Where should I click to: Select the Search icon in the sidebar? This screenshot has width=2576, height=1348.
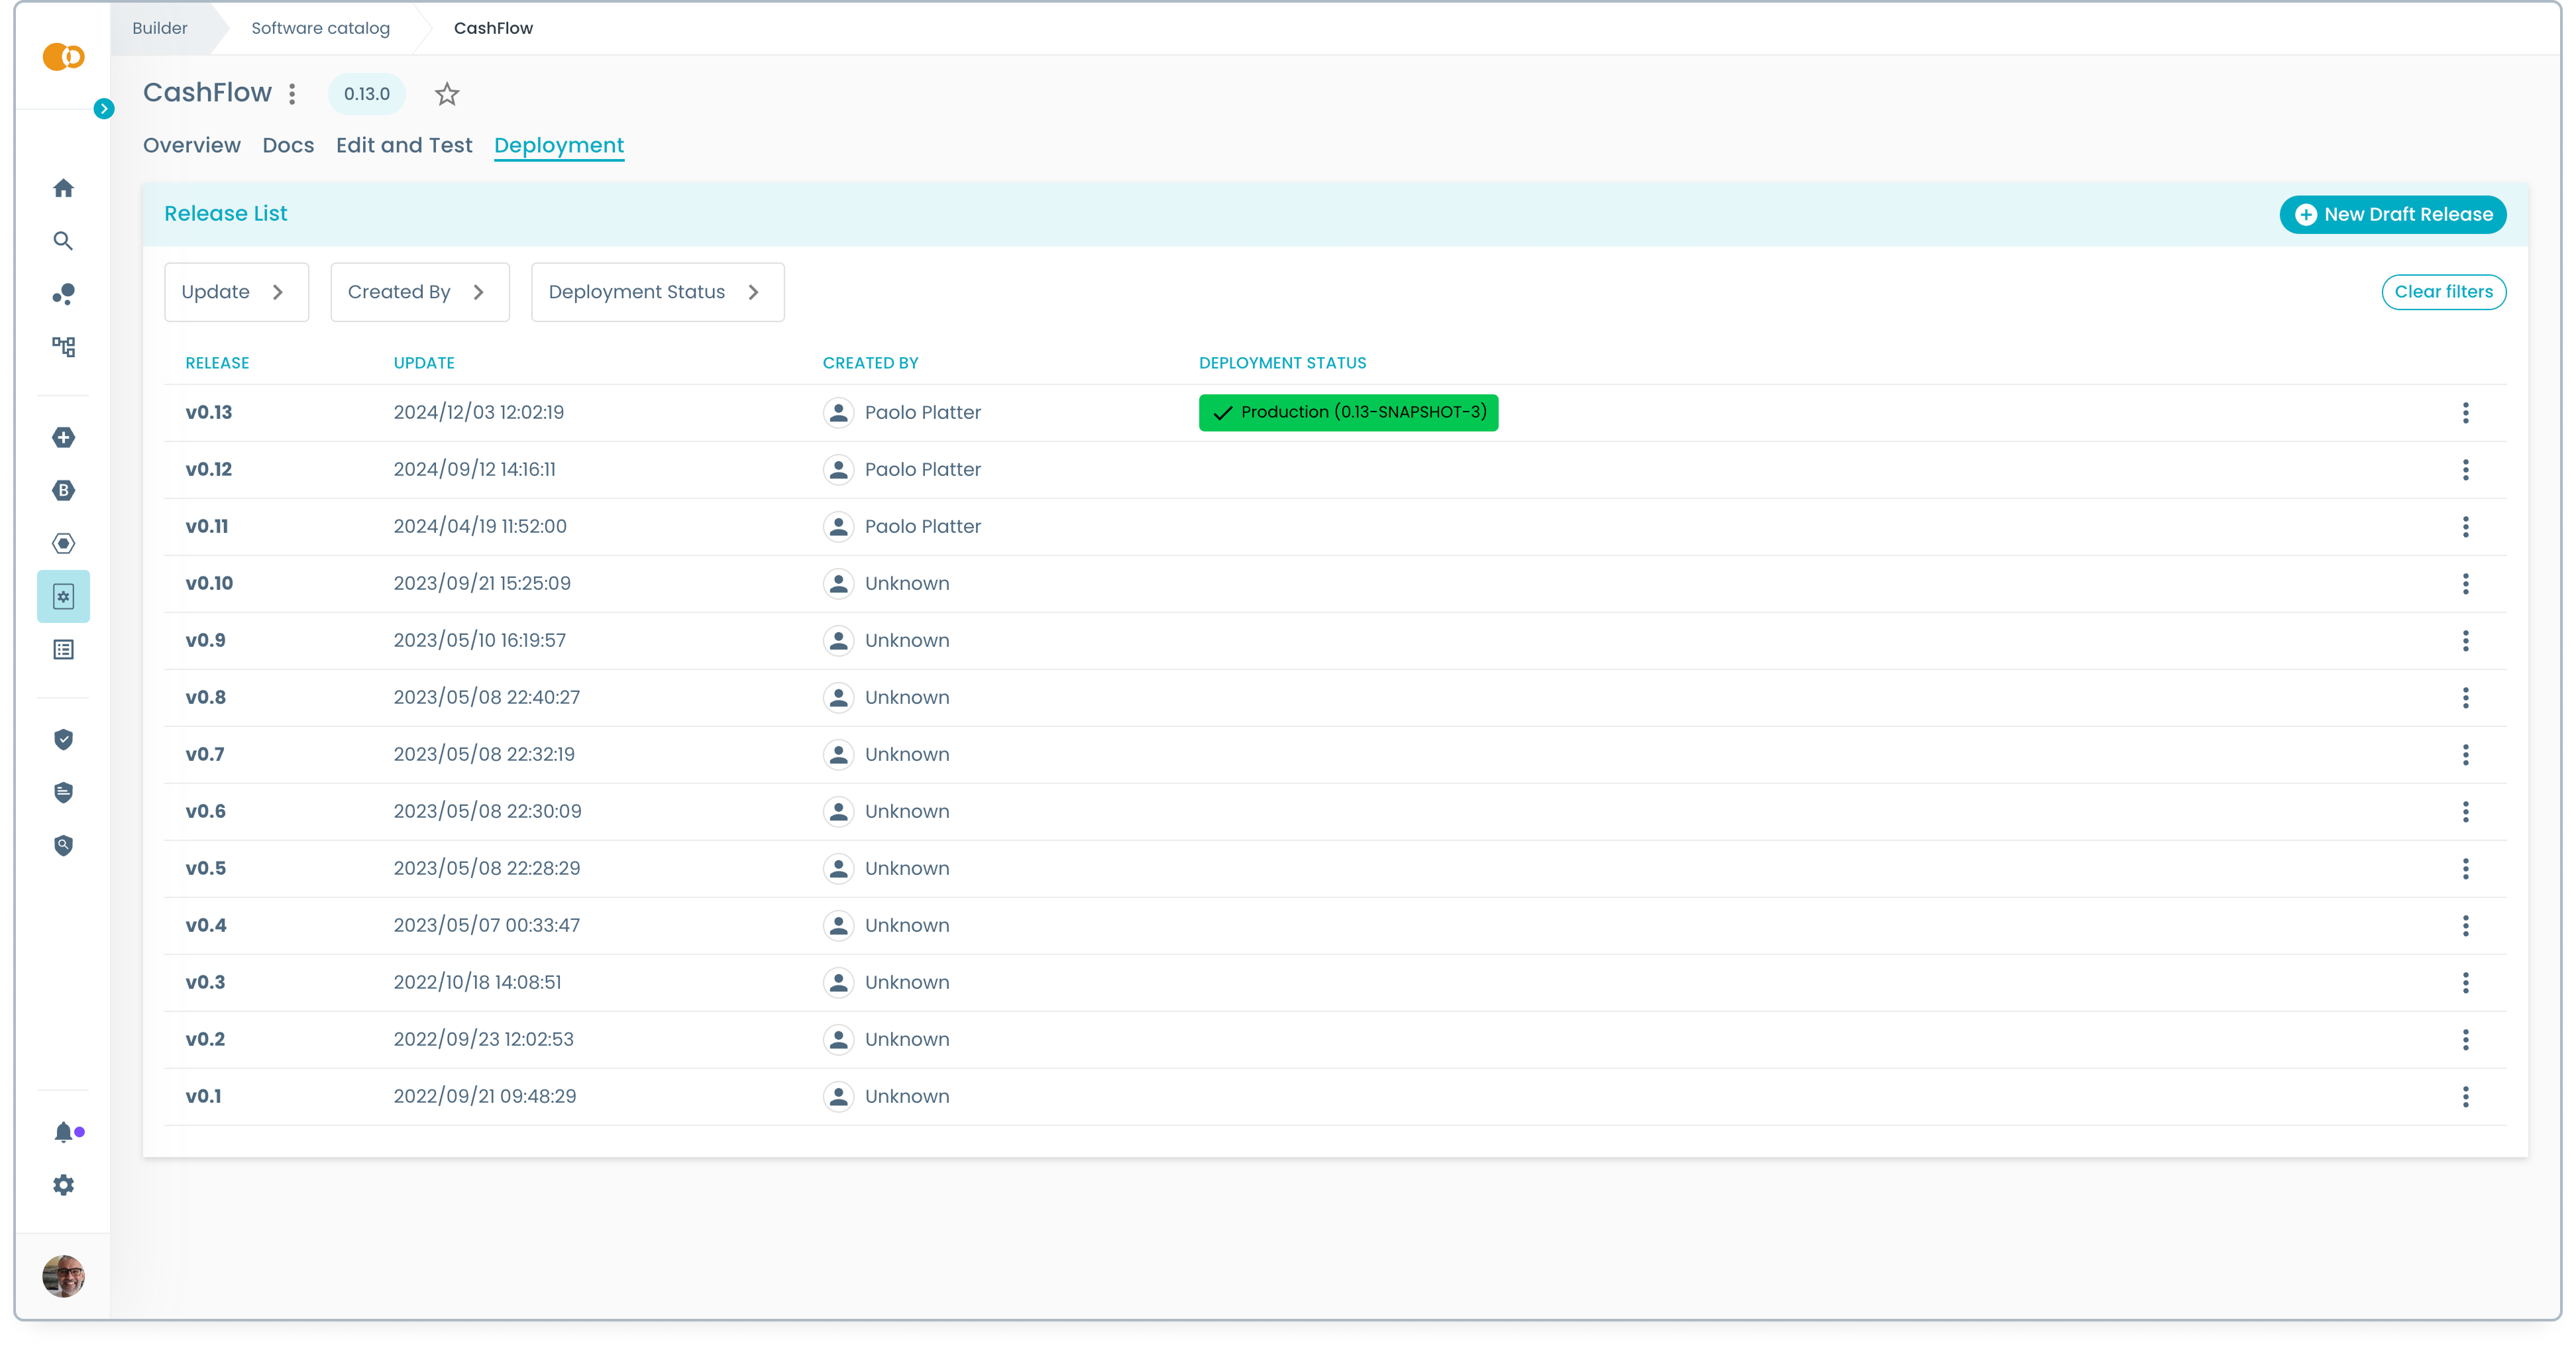pyautogui.click(x=63, y=241)
